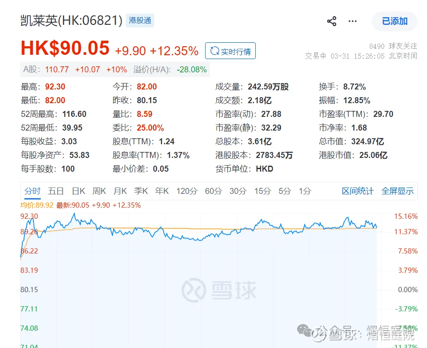427x348 pixels.
Task: Click the 市盈率(动) value 27.88
Action: [x=271, y=114]
